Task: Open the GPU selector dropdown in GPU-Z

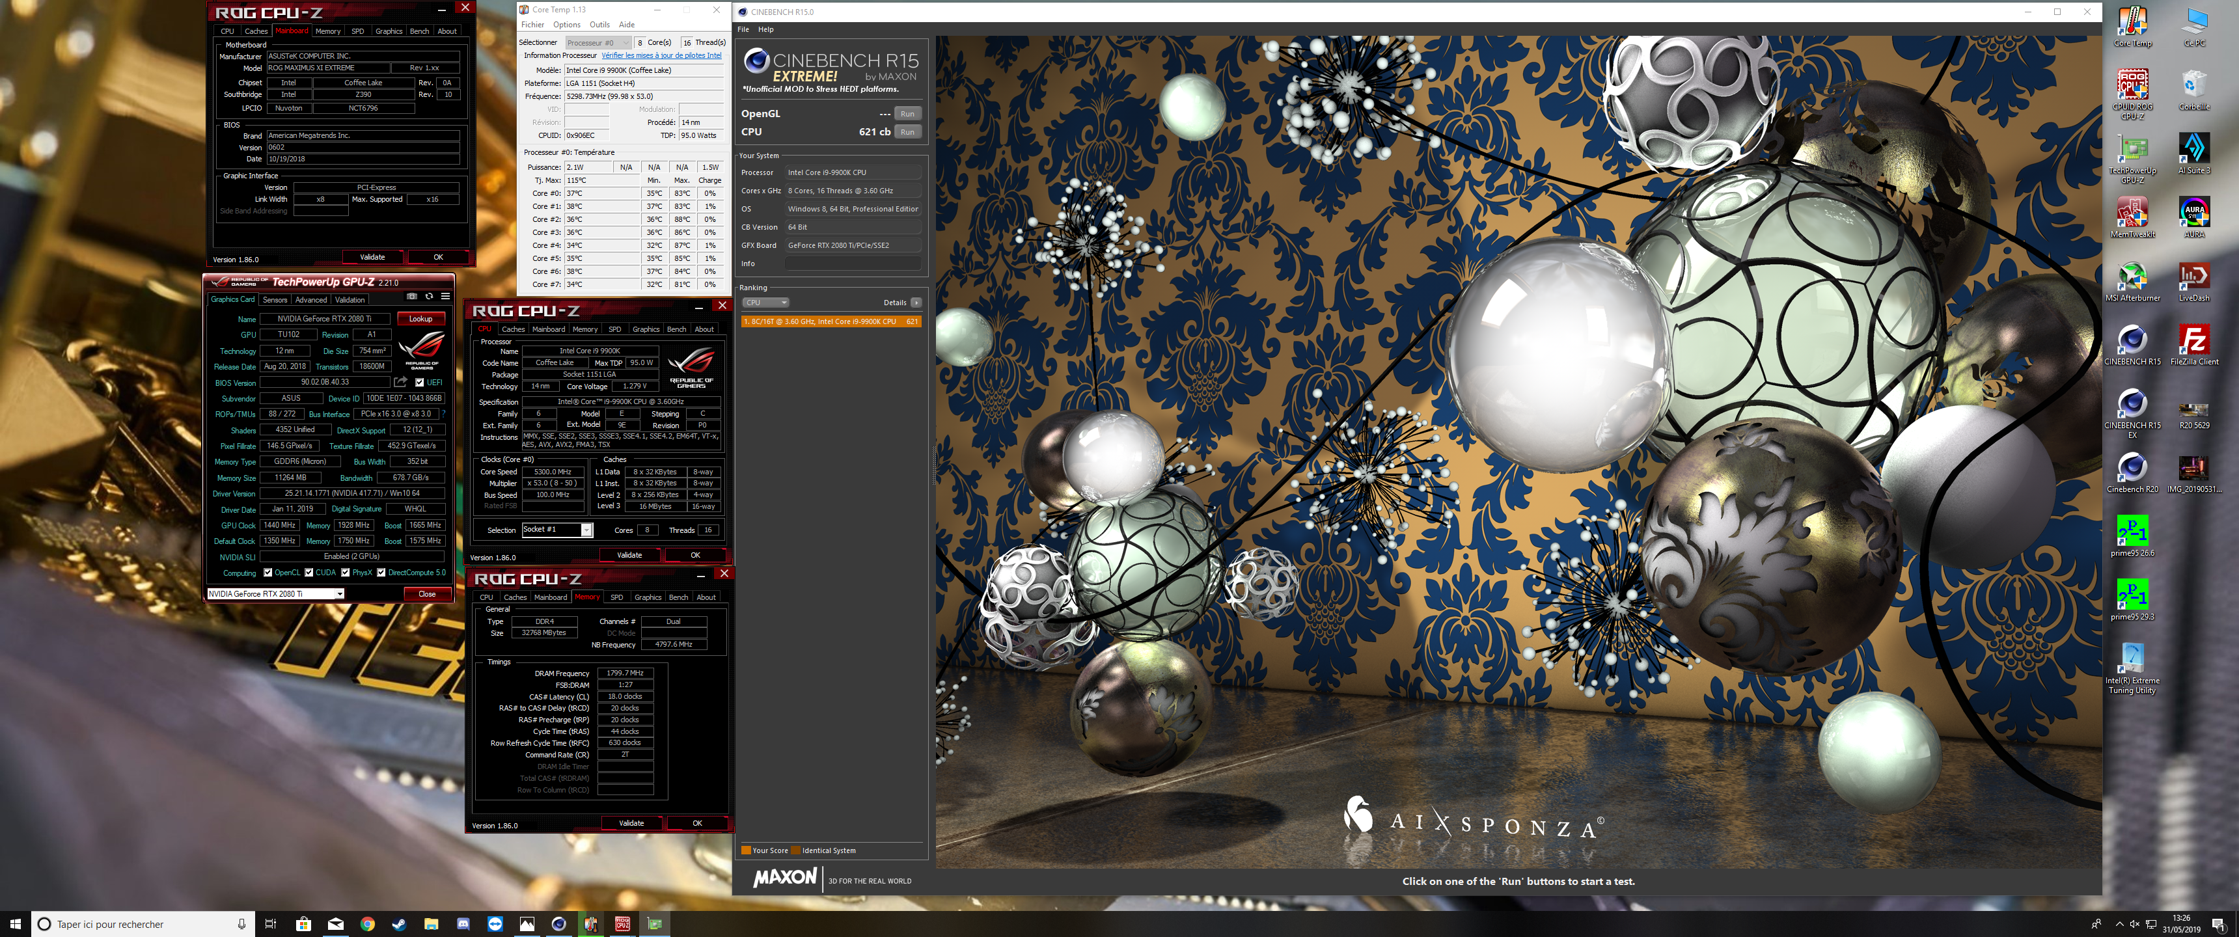Action: click(275, 593)
